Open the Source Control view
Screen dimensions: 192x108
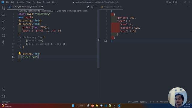(3, 22)
